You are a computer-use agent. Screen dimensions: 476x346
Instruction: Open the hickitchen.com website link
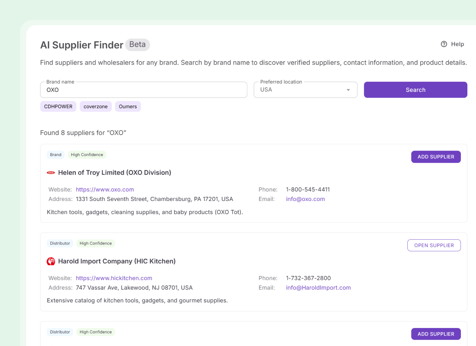tap(114, 278)
